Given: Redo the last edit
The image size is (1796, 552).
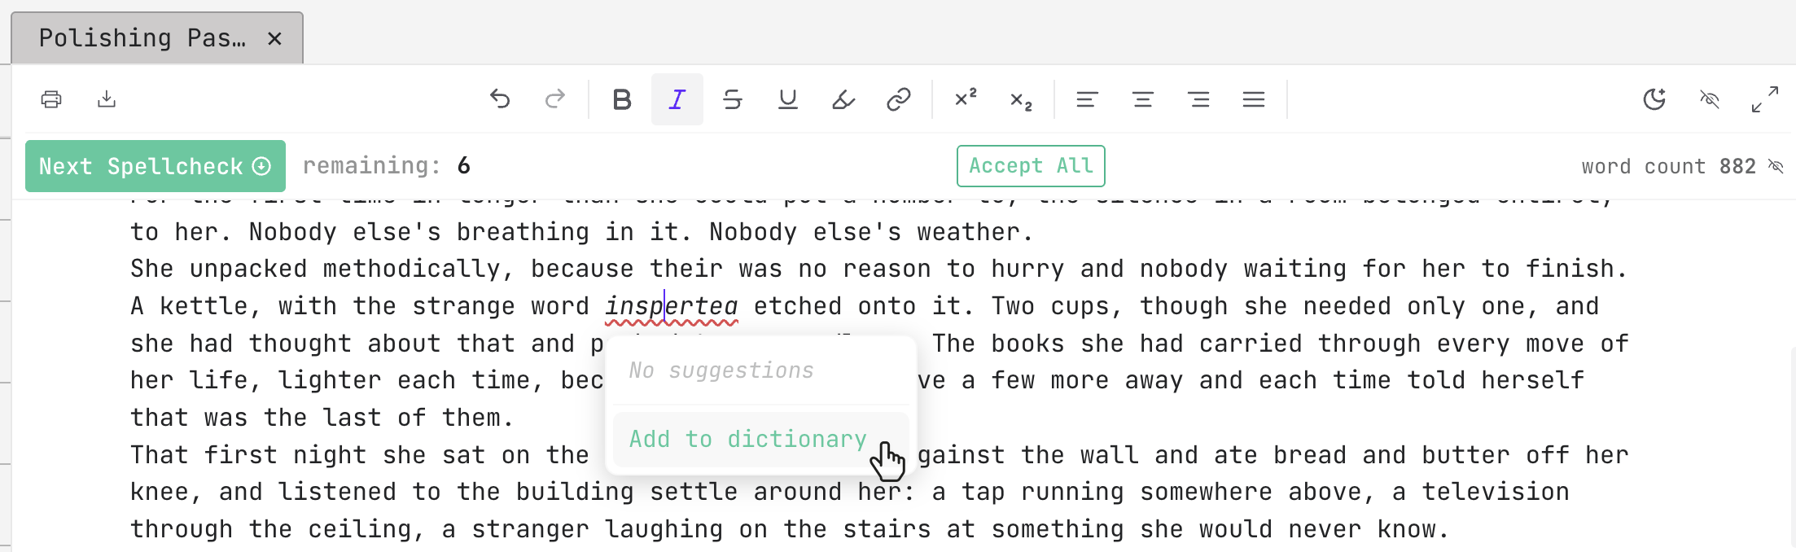Looking at the screenshot, I should point(555,99).
